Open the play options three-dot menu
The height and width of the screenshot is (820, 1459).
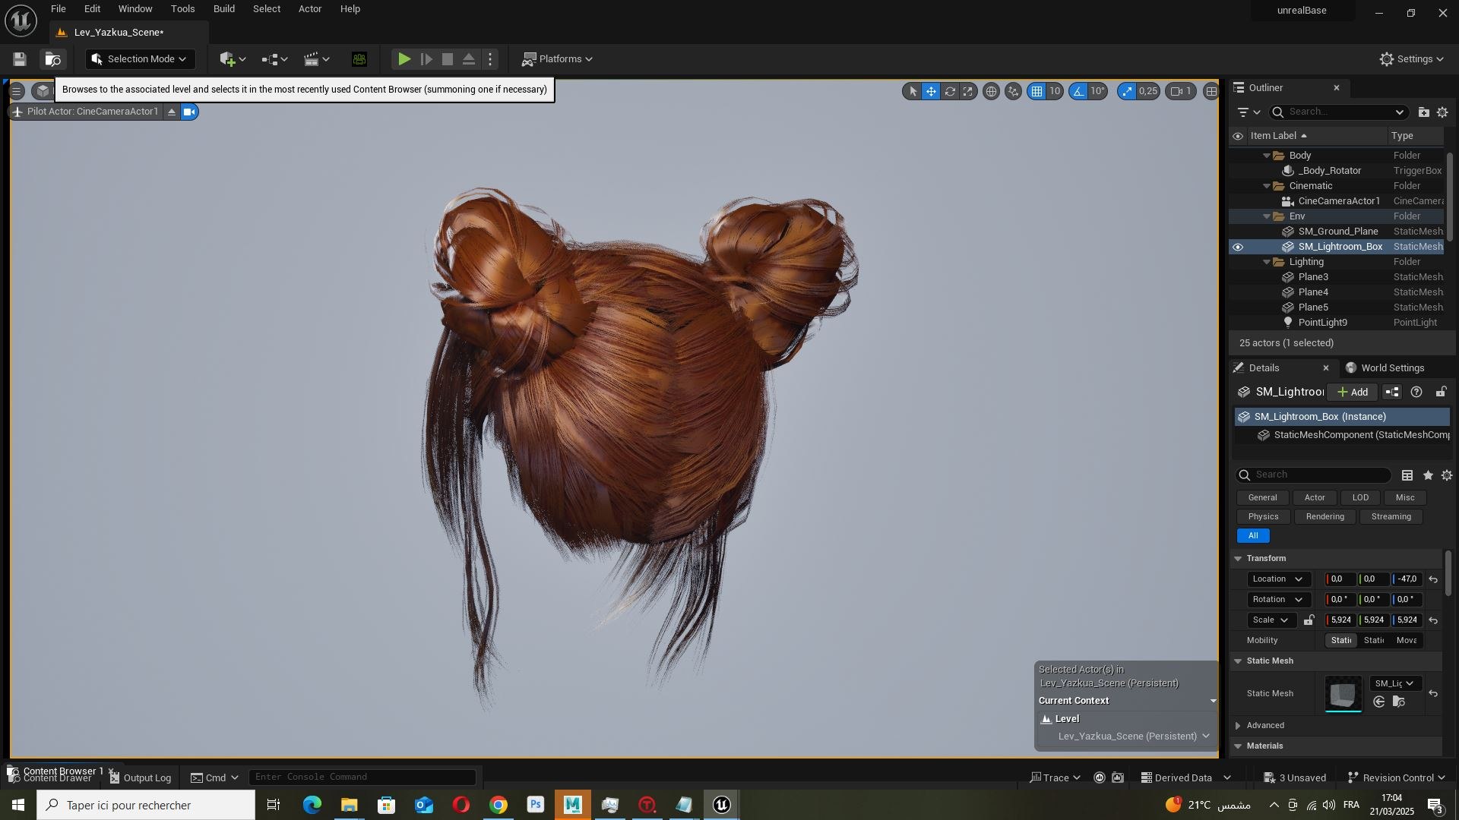490,59
